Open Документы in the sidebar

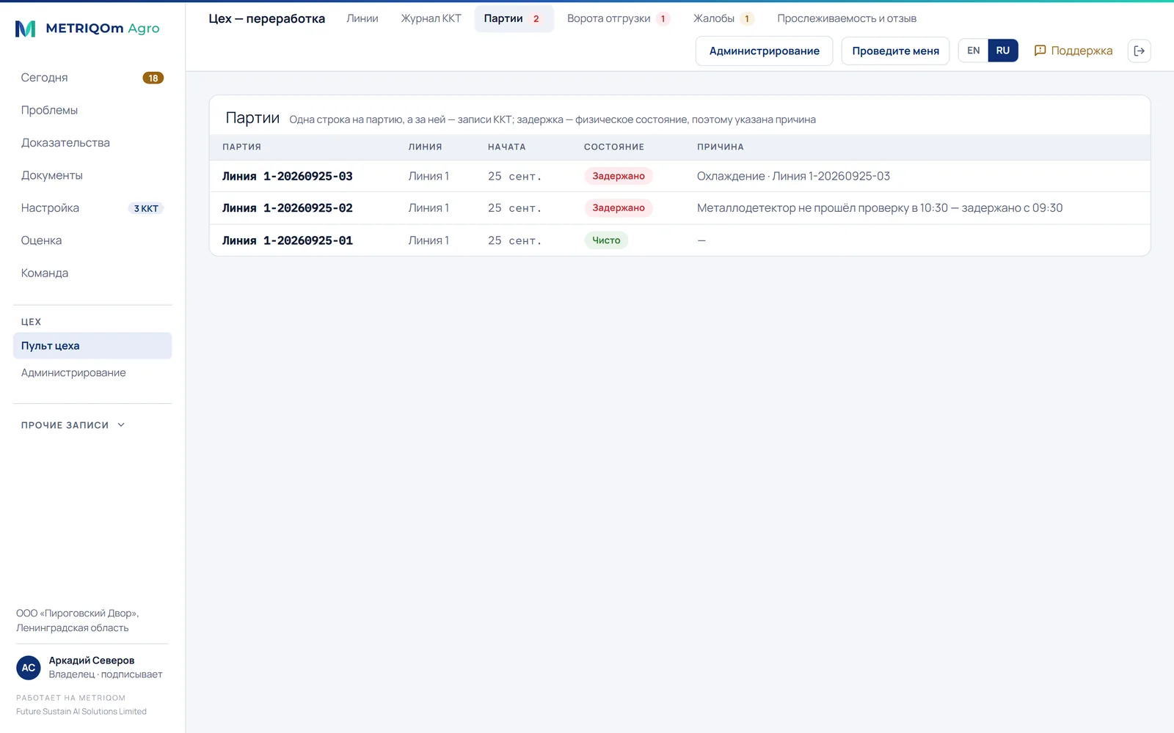tap(92, 175)
